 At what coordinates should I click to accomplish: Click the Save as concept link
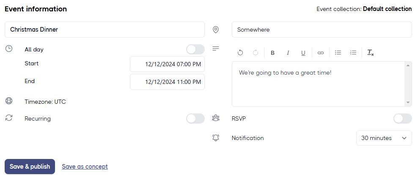pos(85,167)
